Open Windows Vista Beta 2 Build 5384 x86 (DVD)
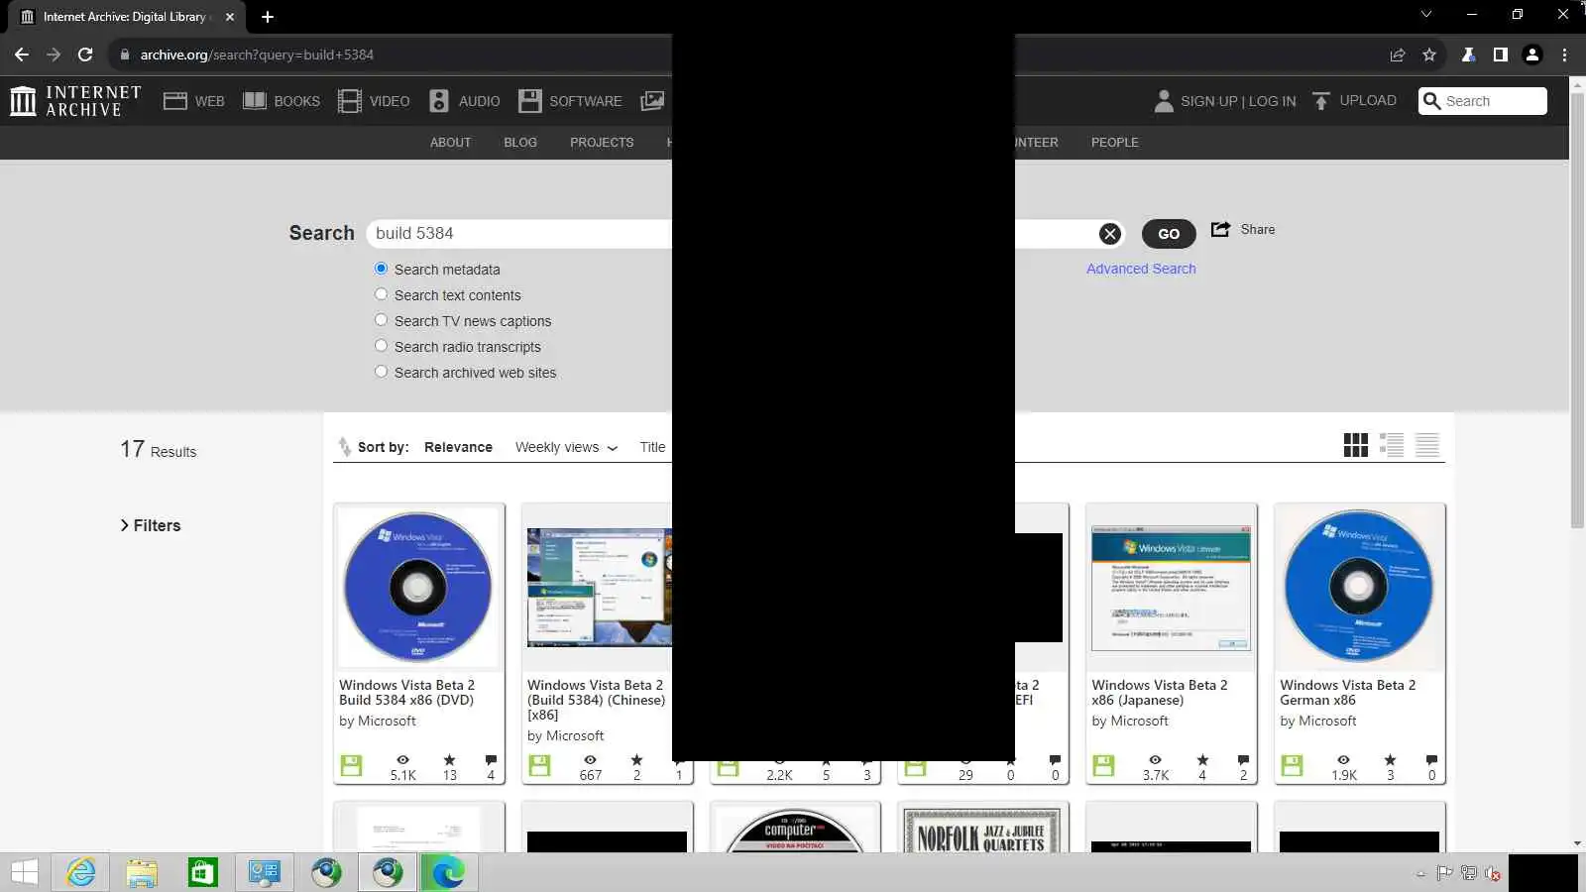This screenshot has width=1586, height=892. point(406,693)
